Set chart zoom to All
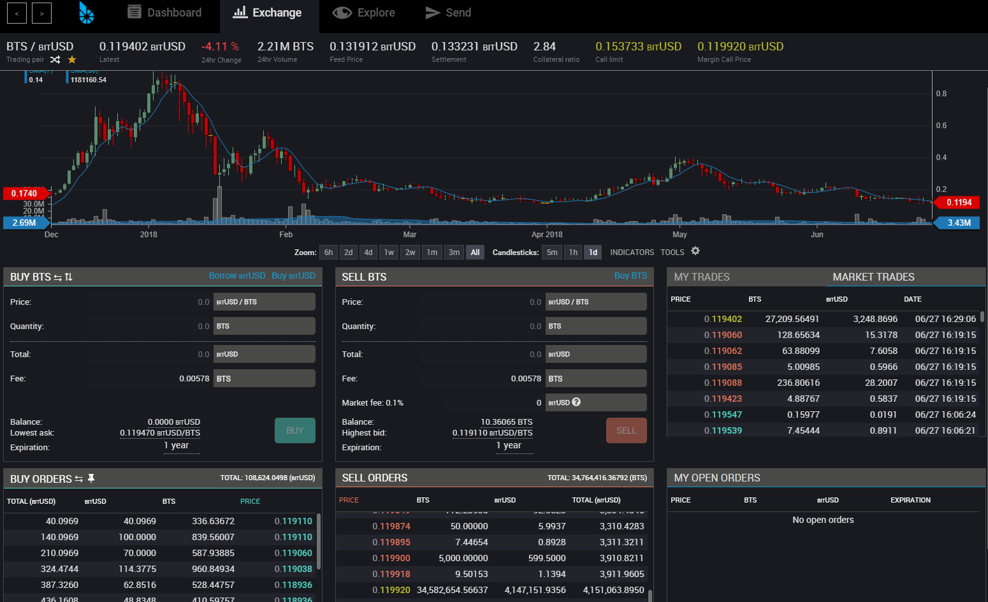Image resolution: width=988 pixels, height=602 pixels. point(475,253)
